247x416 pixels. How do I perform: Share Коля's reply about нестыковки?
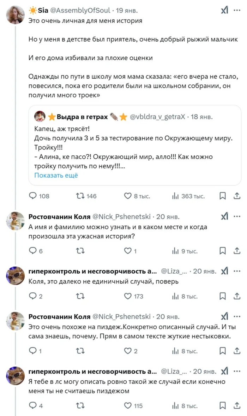click(x=237, y=351)
